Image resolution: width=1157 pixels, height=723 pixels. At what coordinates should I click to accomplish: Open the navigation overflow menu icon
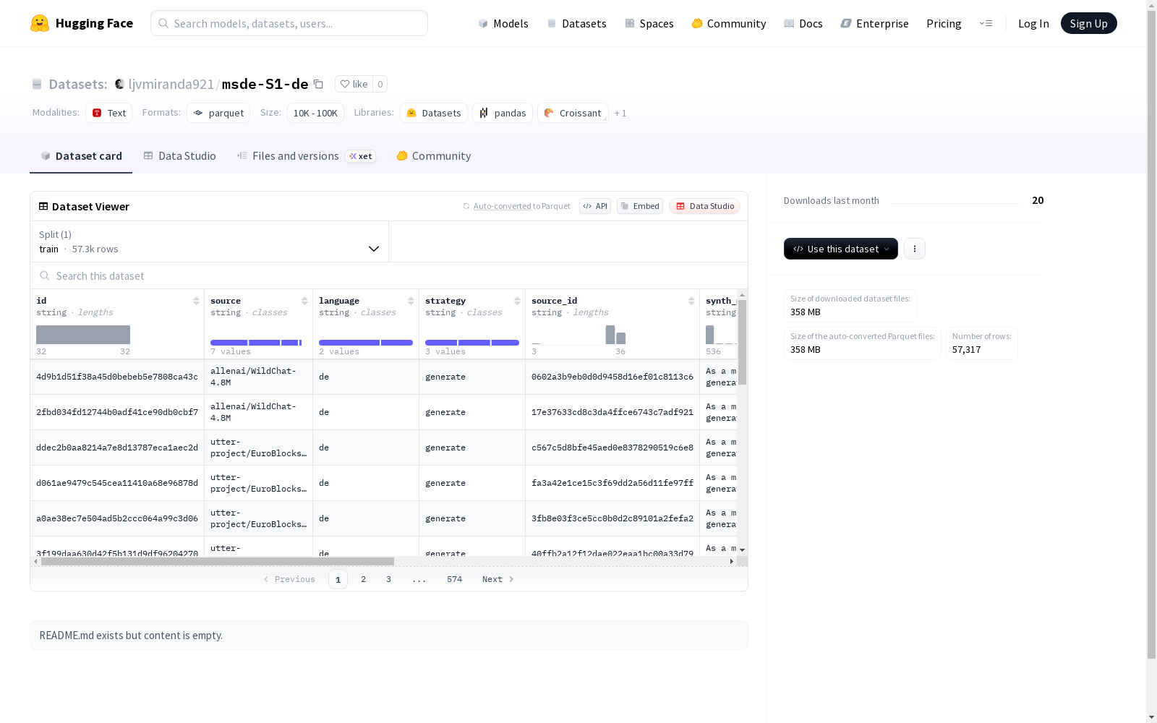(986, 23)
